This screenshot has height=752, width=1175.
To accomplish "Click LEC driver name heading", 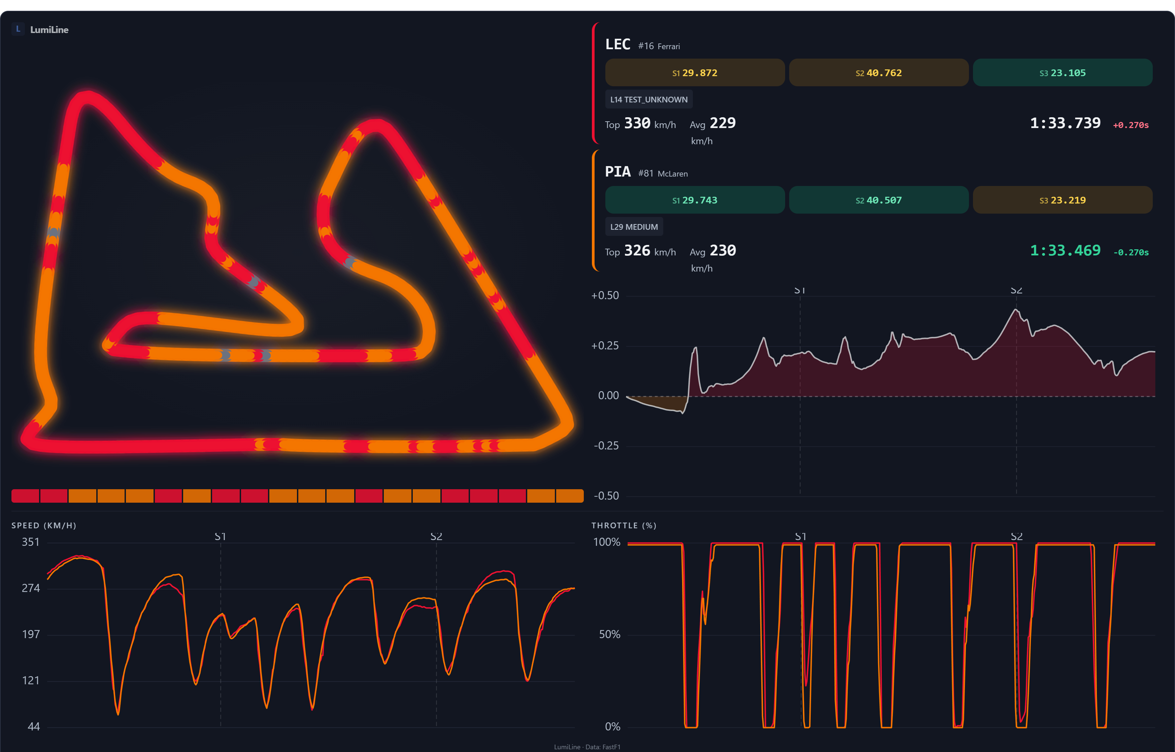I will (618, 44).
